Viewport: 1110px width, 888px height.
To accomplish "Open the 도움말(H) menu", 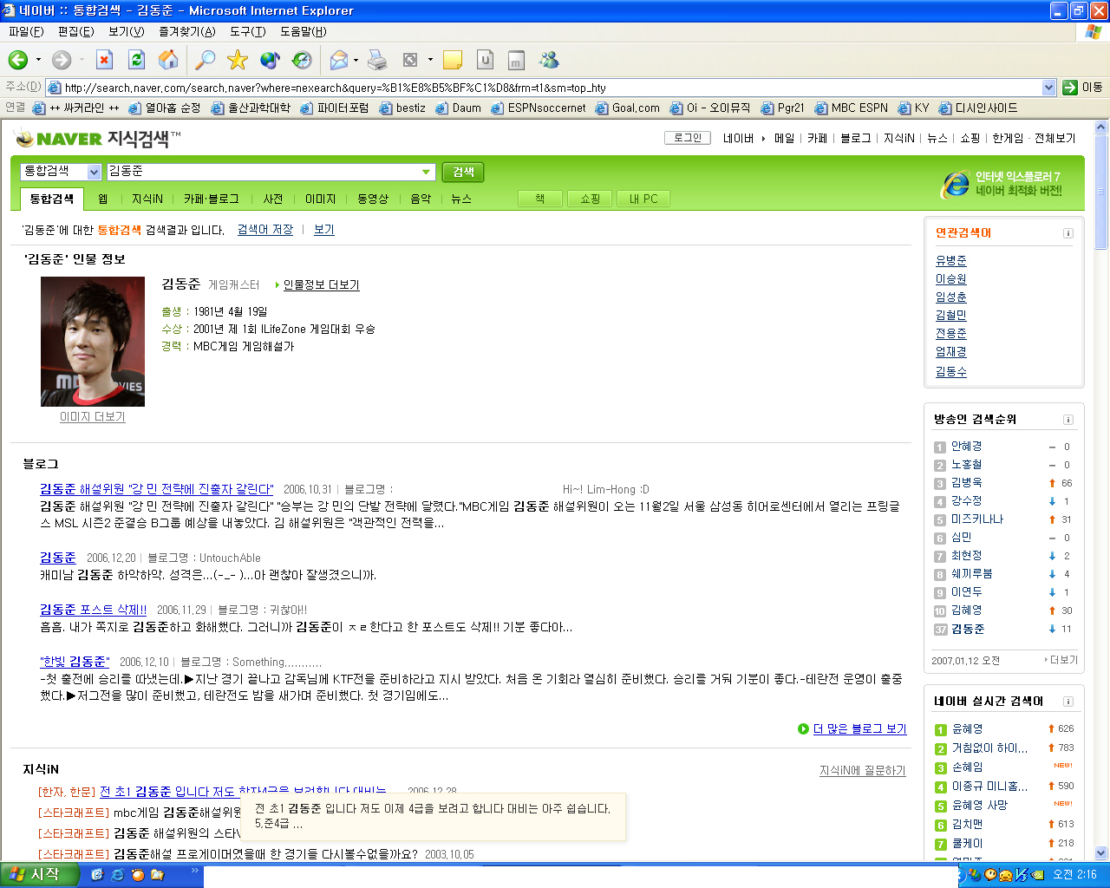I will point(303,31).
